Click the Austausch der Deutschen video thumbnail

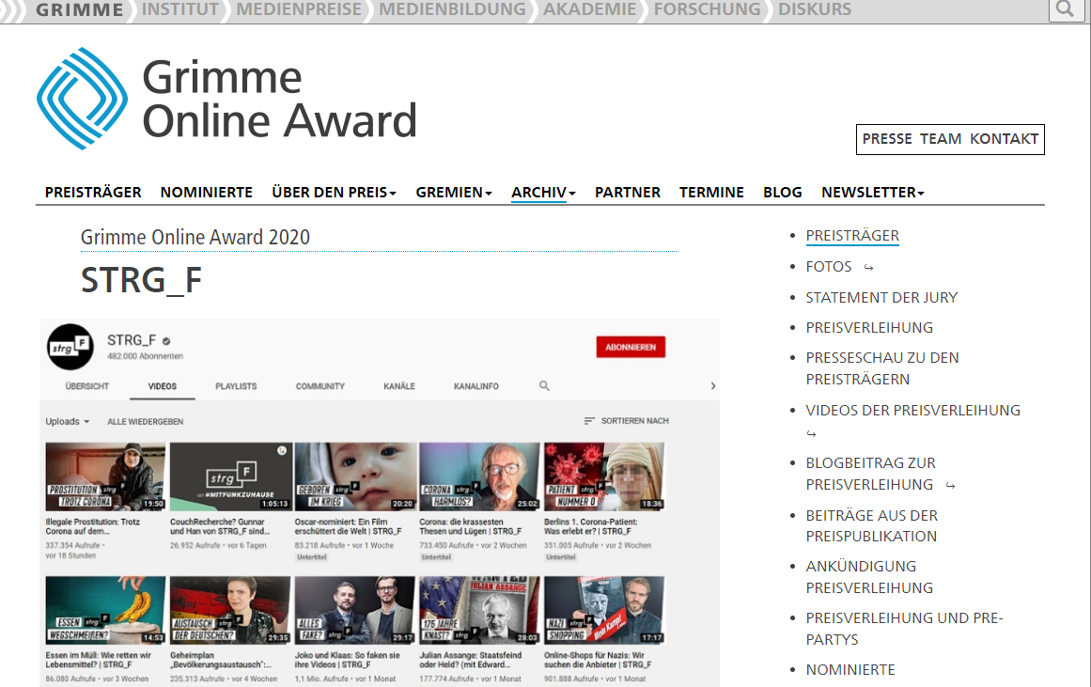click(x=230, y=610)
